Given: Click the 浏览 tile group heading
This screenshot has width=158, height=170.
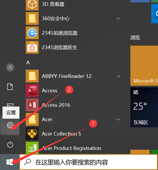Looking at the screenshot, I should coord(135,38).
